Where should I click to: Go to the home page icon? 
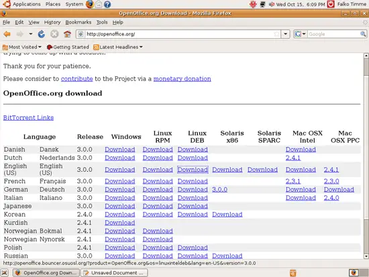tap(67, 34)
